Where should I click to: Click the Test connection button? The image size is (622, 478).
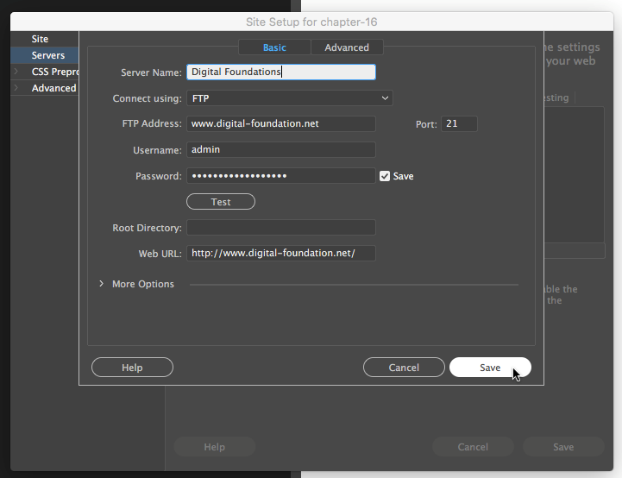[x=221, y=202]
